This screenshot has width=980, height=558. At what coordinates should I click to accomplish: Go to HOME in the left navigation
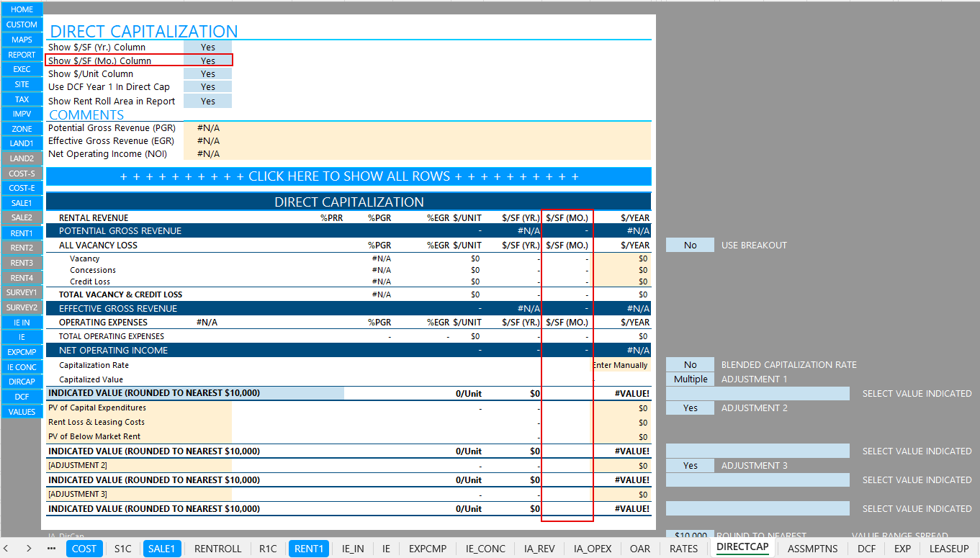click(22, 9)
